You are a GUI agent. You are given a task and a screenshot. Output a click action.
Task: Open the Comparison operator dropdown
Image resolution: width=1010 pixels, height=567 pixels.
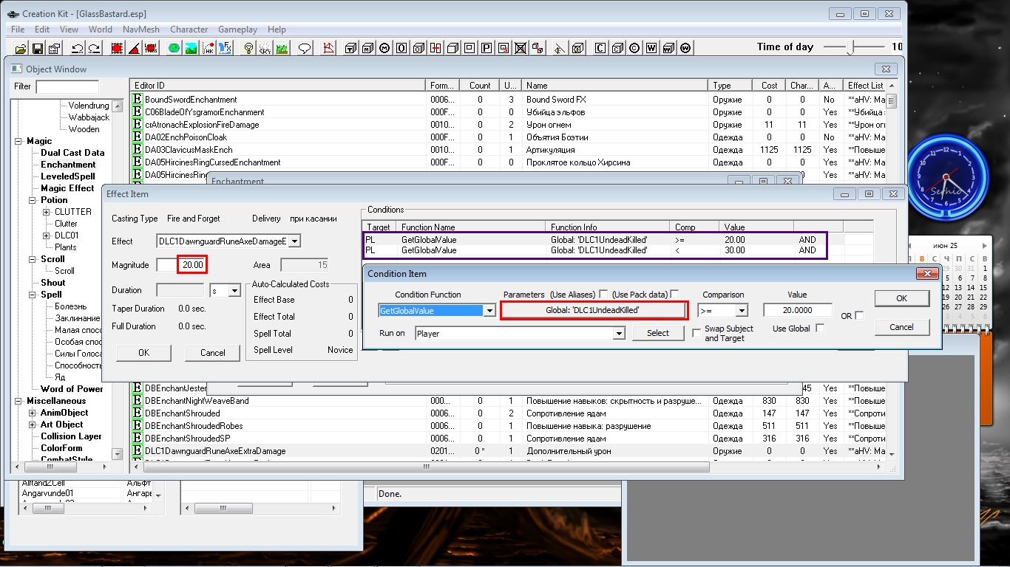[x=742, y=311]
